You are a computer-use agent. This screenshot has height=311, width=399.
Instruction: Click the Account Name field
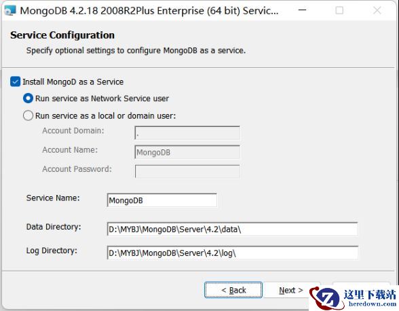pos(187,152)
